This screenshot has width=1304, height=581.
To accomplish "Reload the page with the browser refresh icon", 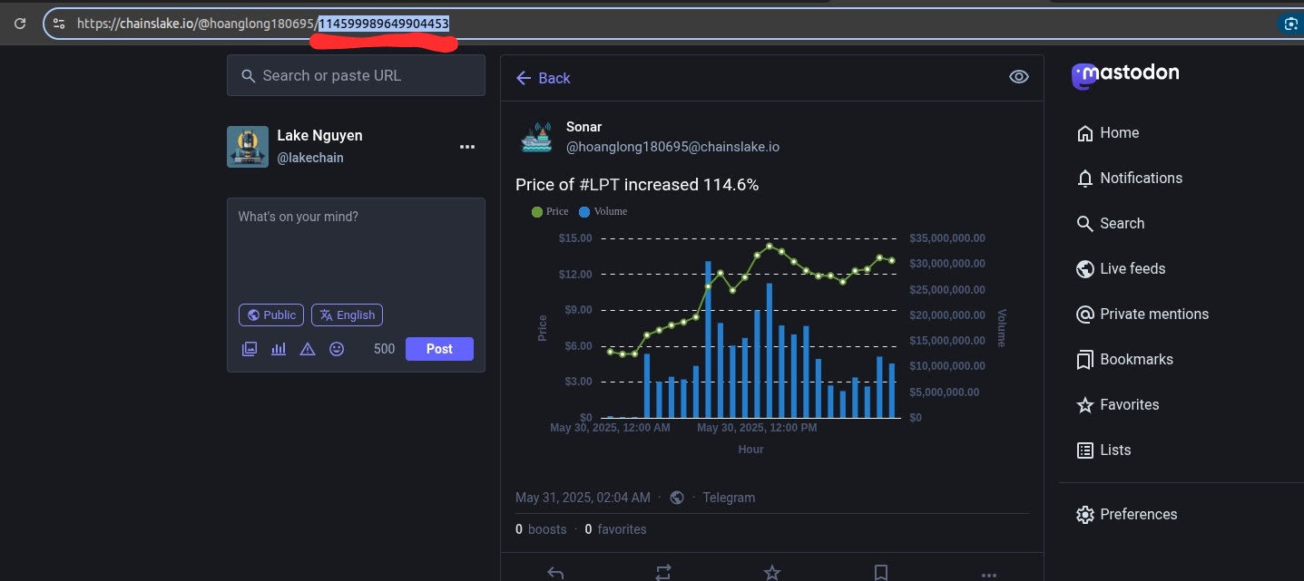I will click(x=19, y=24).
